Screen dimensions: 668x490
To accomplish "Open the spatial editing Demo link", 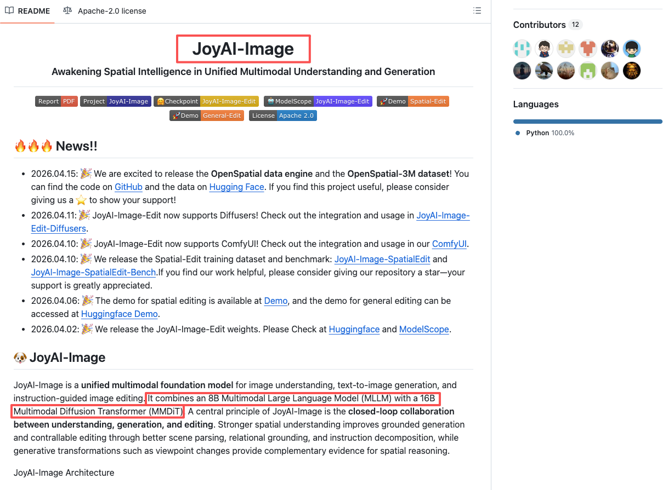I will tap(276, 301).
